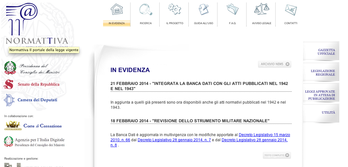This screenshot has height=167, width=348.
Task: Click the paragraph about 1942 and 1943 acts
Action: coord(198,105)
